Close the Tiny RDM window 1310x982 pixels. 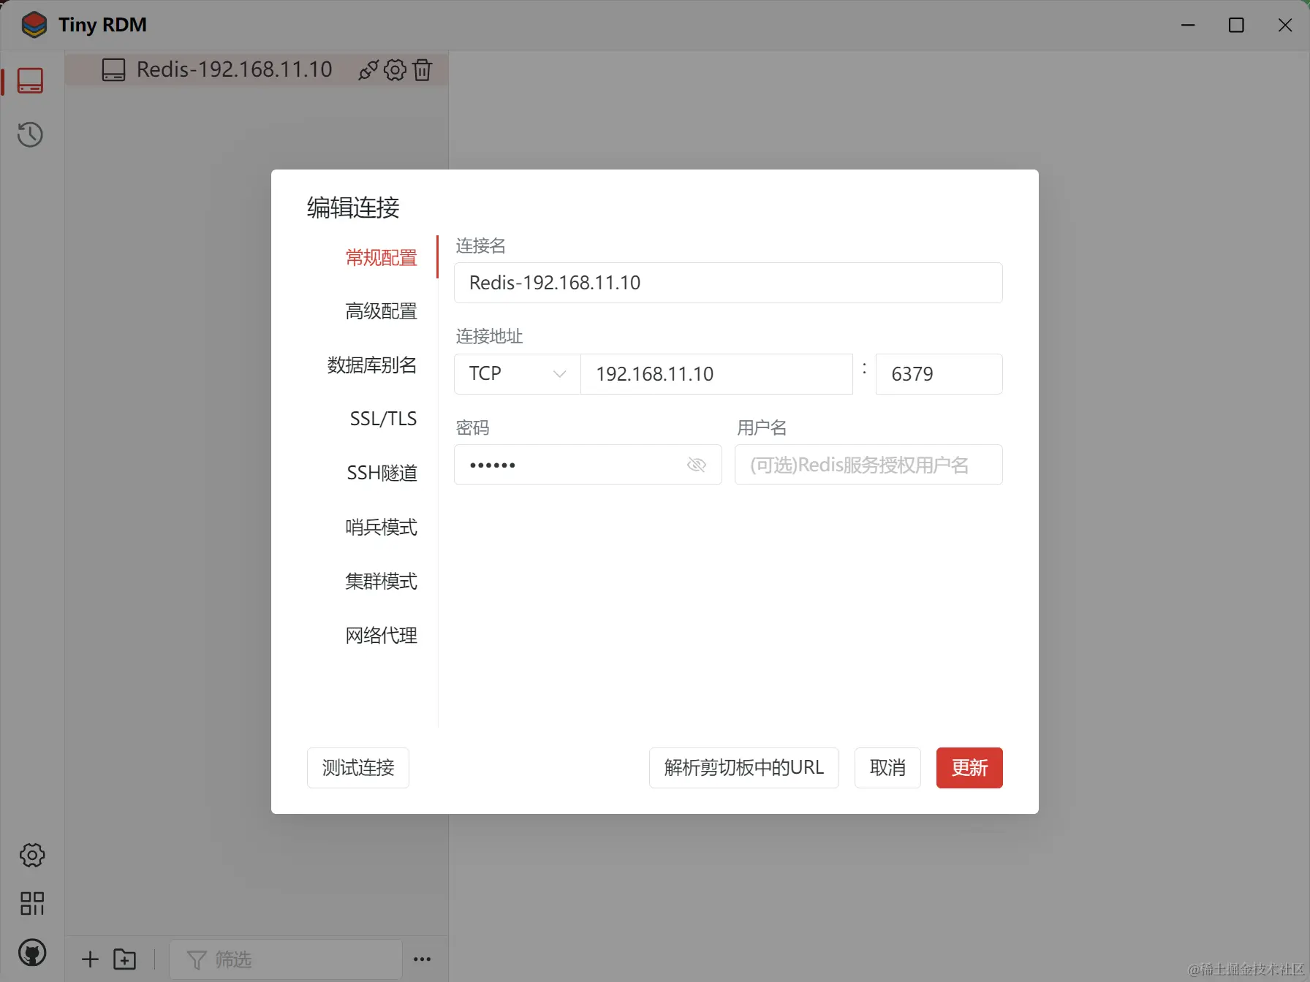1285,25
